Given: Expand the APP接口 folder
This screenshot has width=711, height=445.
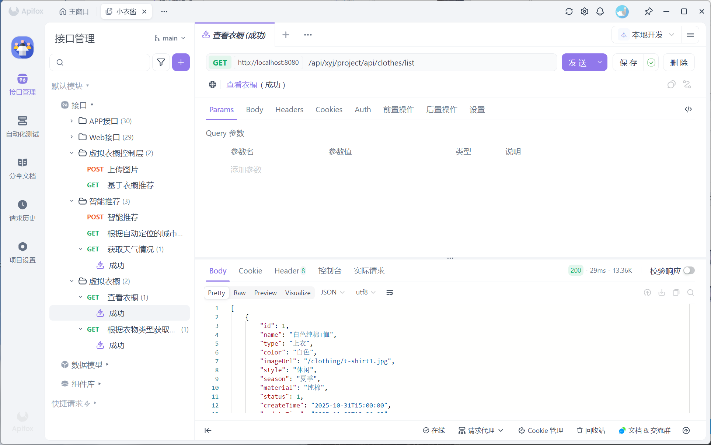Looking at the screenshot, I should tap(72, 121).
